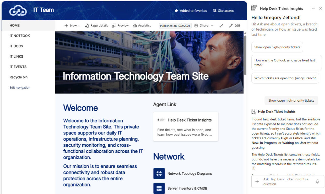The image size is (325, 194).
Task: Click the plus attach icon in chat box
Action: tap(257, 181)
